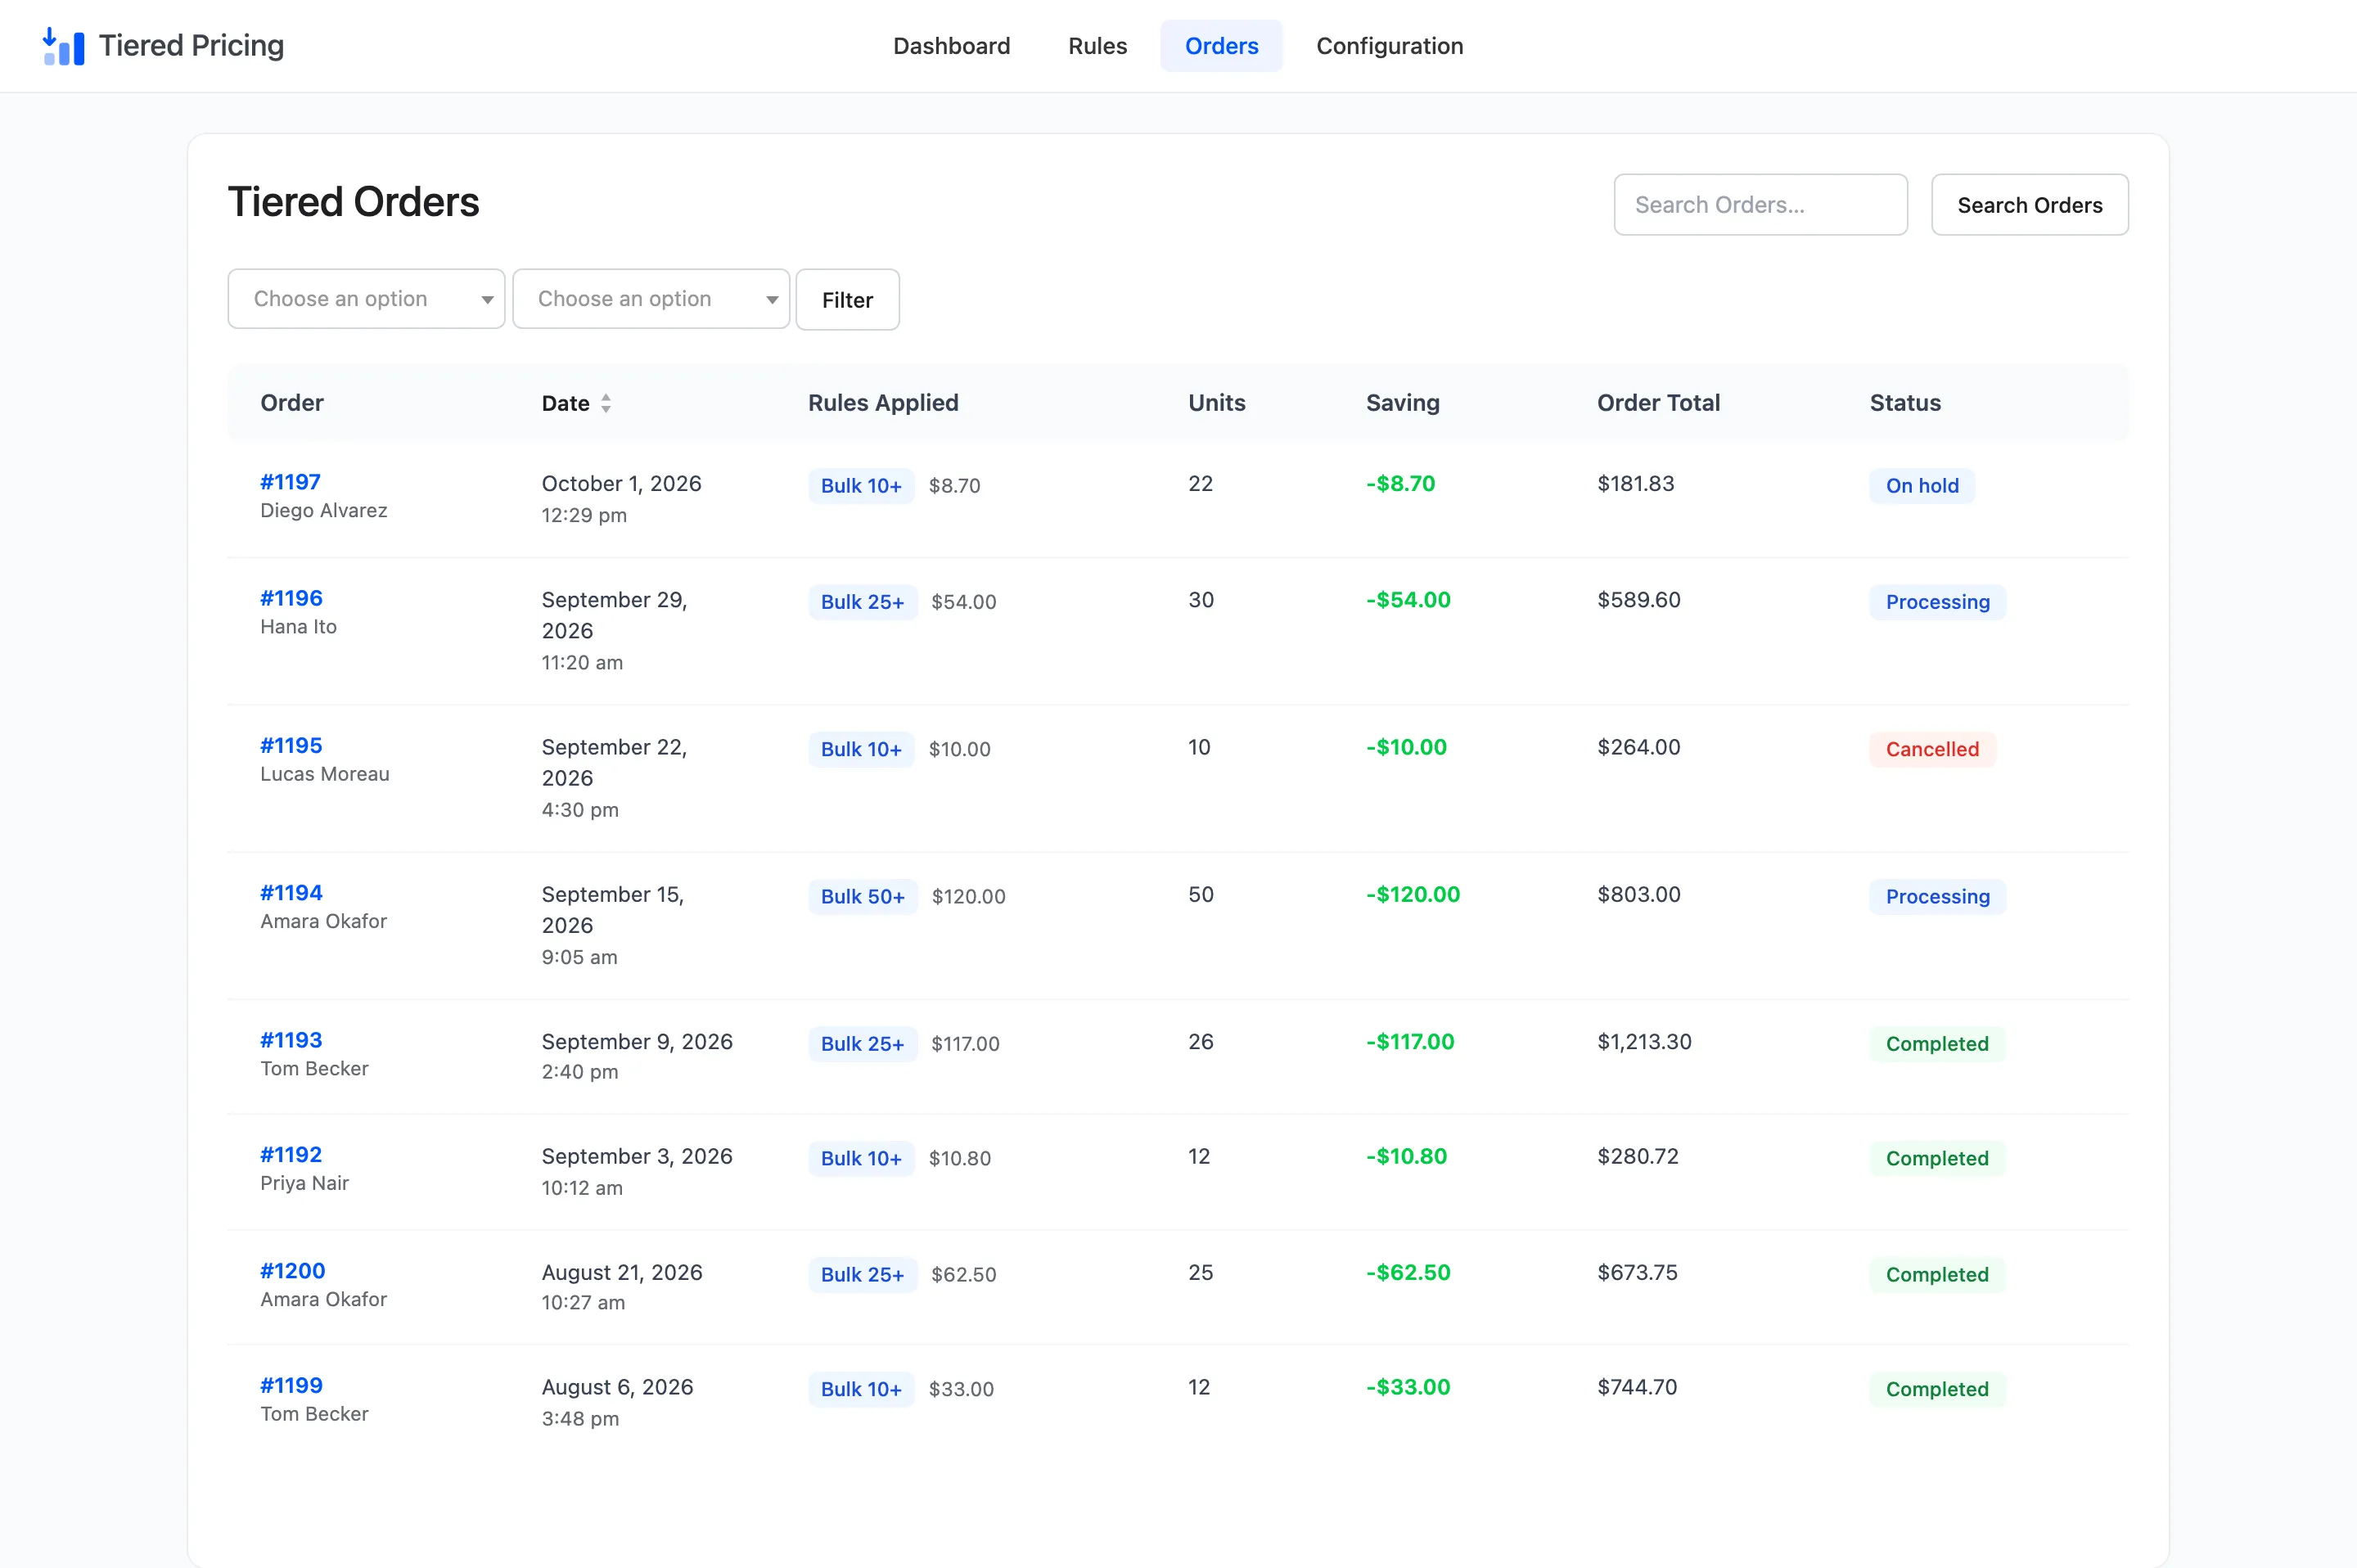This screenshot has width=2357, height=1568.
Task: Click the Tiered Orders page heading
Action: point(353,202)
